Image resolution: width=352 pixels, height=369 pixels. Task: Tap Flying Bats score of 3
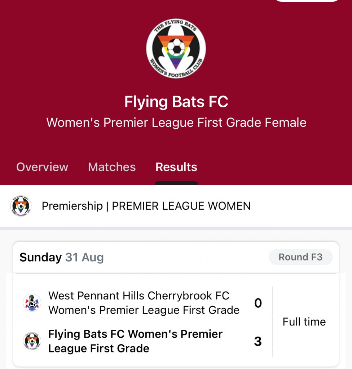(x=258, y=341)
